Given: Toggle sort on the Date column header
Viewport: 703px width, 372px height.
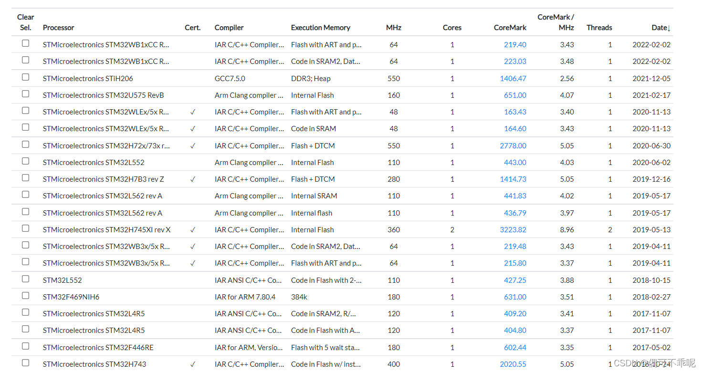Looking at the screenshot, I should point(661,28).
